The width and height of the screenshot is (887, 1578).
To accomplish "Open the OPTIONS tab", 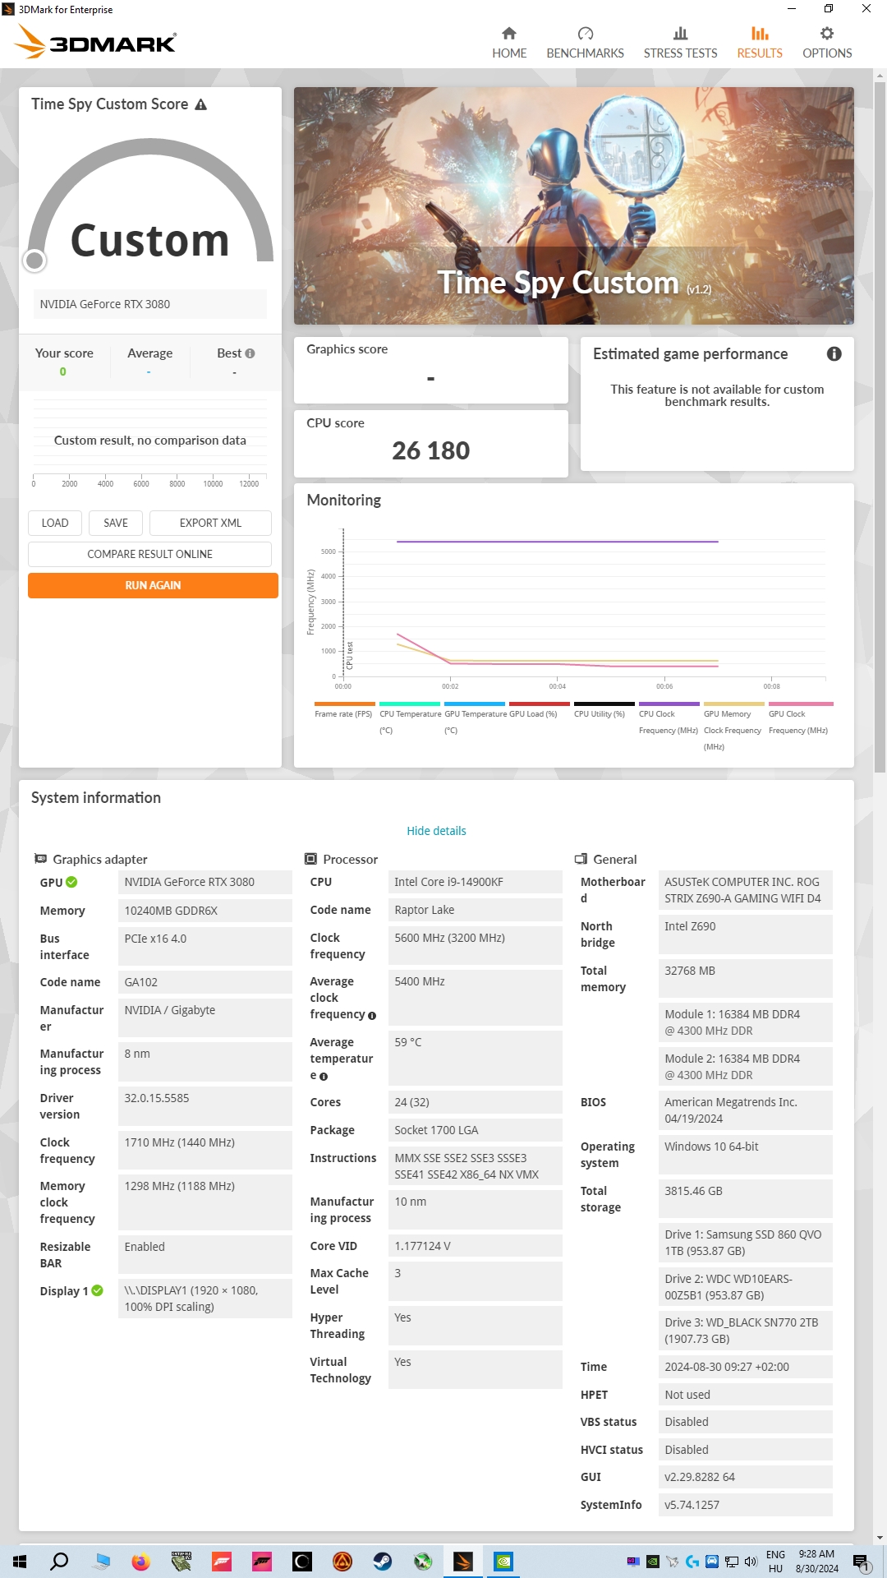I will tap(827, 43).
